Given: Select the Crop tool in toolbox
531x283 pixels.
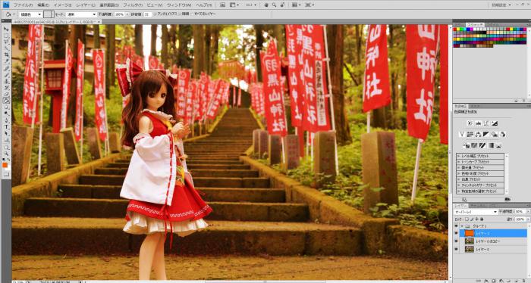Looking at the screenshot, I should pyautogui.click(x=6, y=54).
